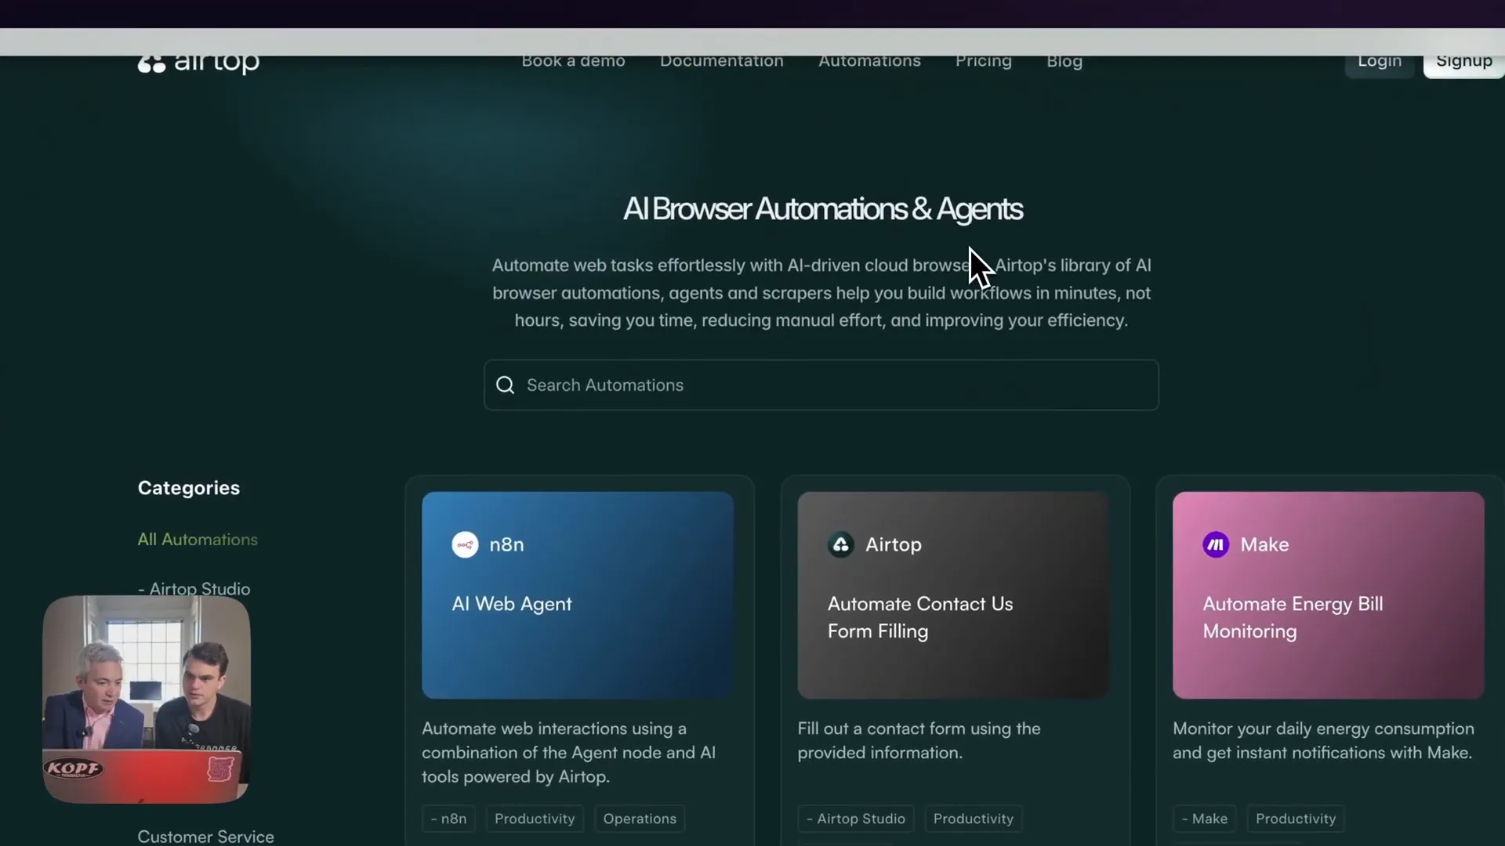Click Productivity tag under contact form card
The image size is (1505, 846).
[x=974, y=819]
